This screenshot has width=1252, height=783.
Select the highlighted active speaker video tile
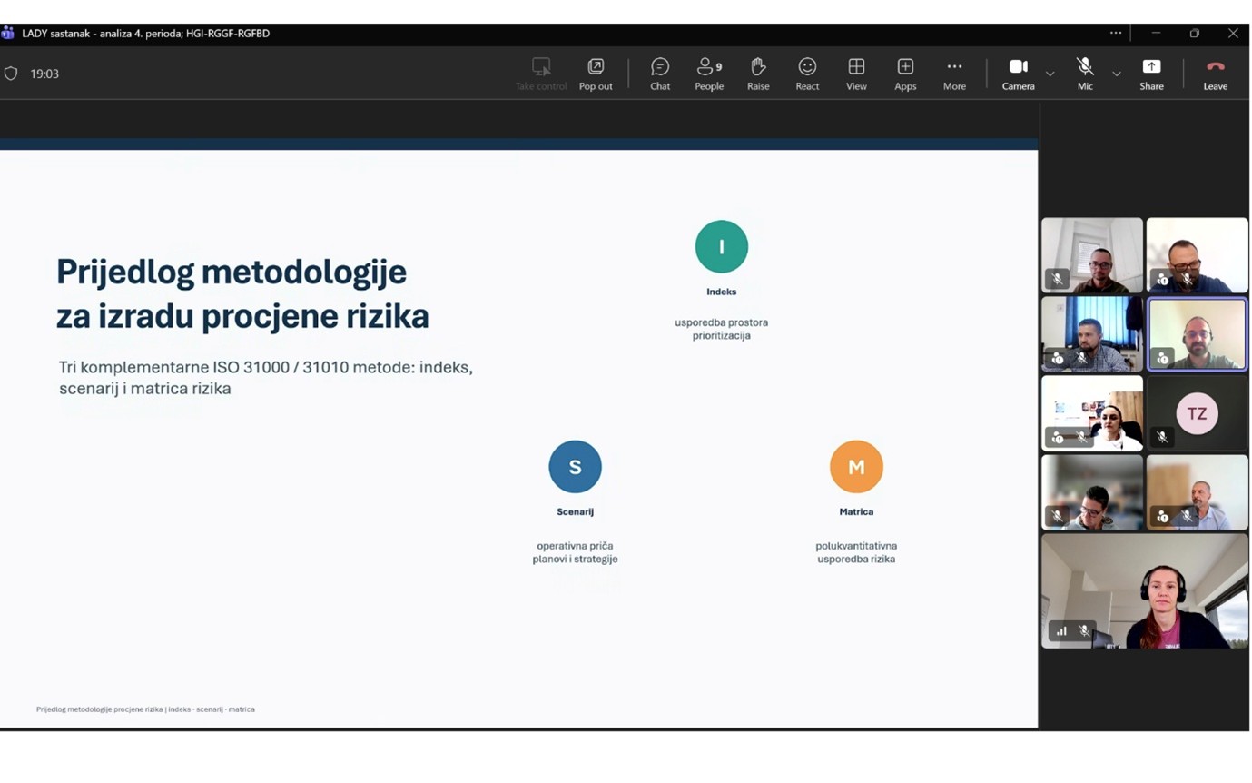1197,334
